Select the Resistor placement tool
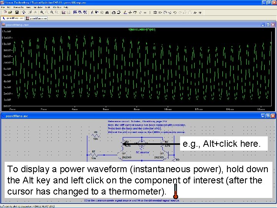This screenshot has height=208, width=277. [140, 12]
